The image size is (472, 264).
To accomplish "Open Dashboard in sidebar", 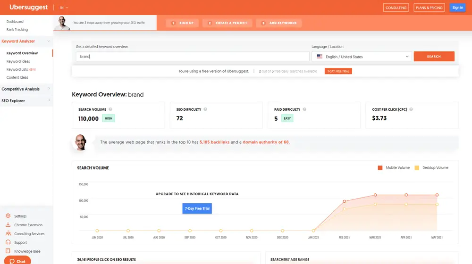I will pos(15,22).
